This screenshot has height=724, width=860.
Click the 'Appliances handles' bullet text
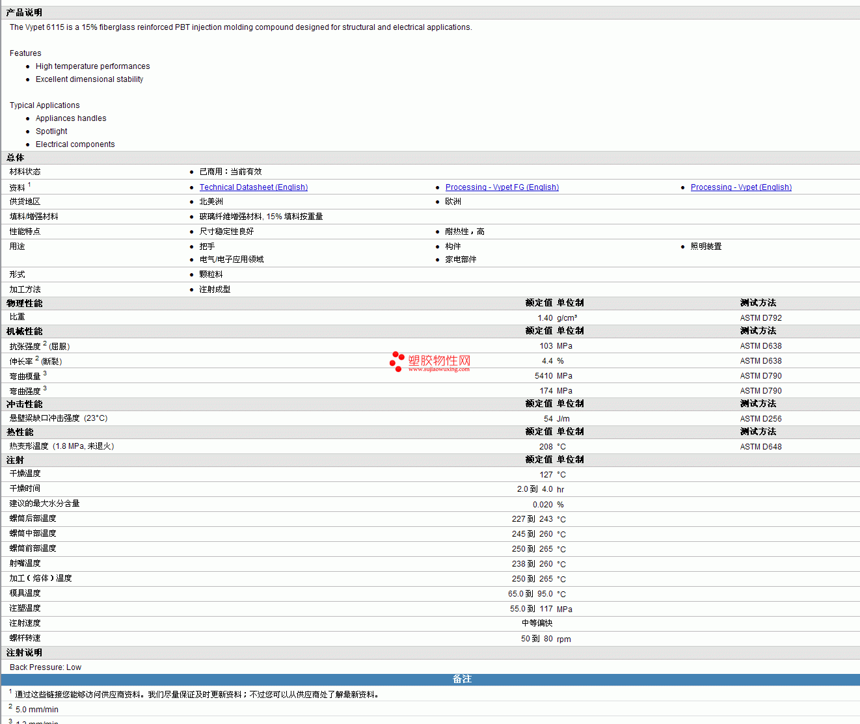coord(71,118)
